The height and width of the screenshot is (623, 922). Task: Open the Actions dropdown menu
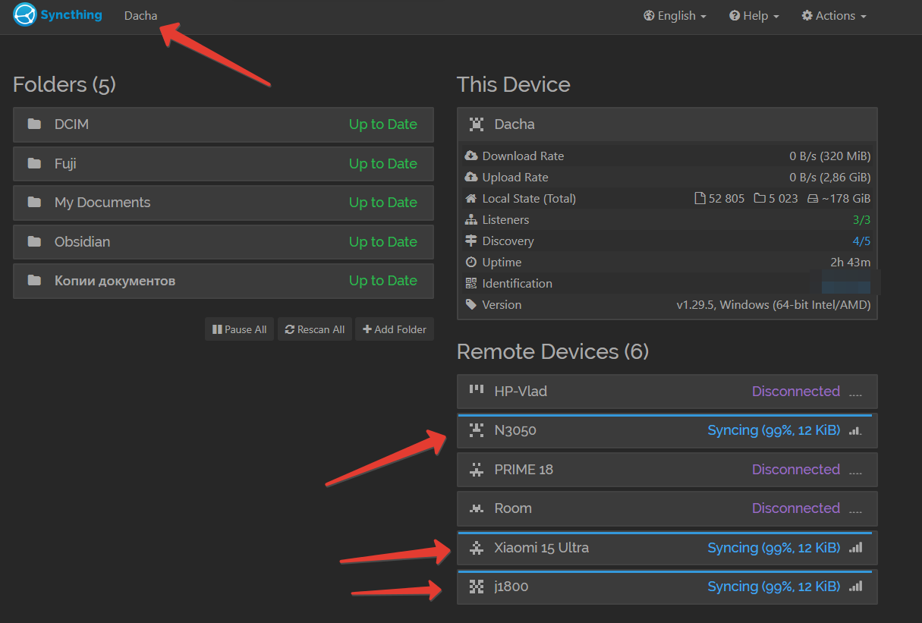[834, 15]
